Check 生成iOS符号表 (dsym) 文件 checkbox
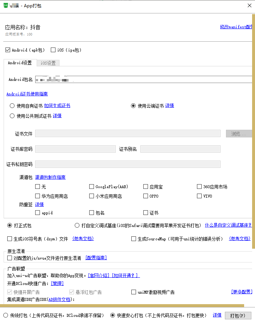This screenshot has width=255, height=323. coord(9,239)
